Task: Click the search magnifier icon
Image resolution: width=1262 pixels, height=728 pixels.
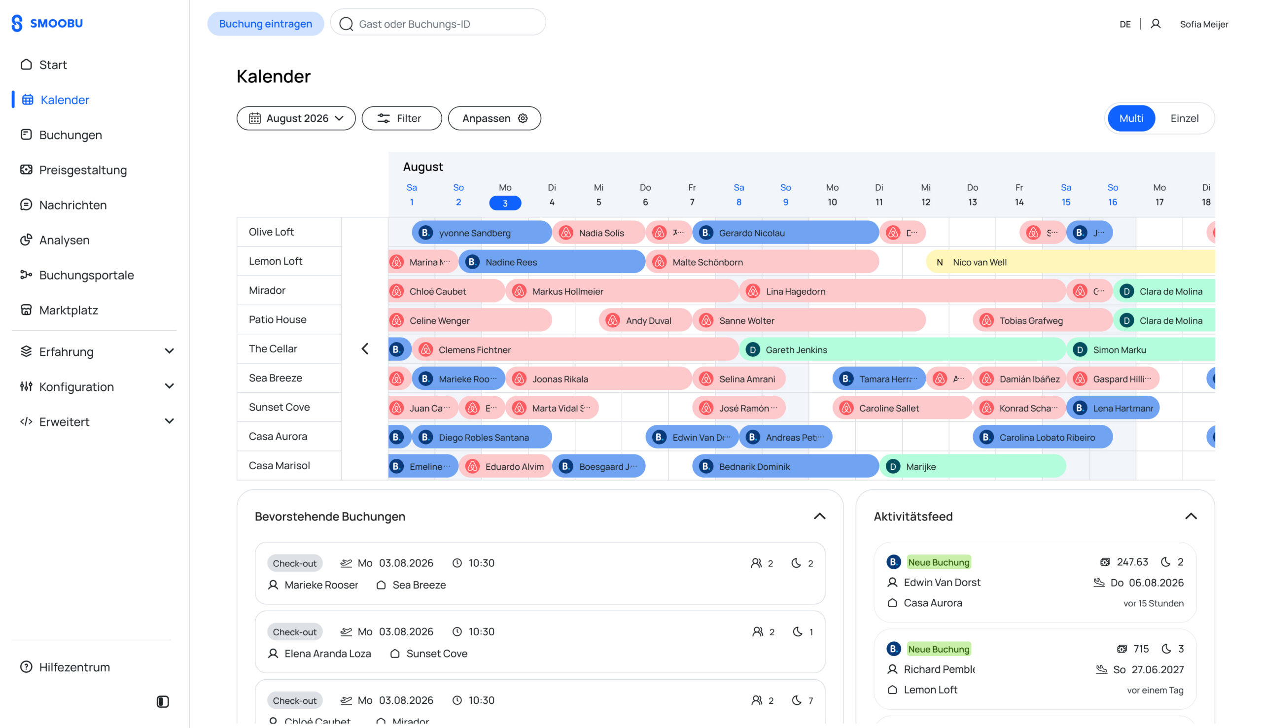Action: pos(346,24)
